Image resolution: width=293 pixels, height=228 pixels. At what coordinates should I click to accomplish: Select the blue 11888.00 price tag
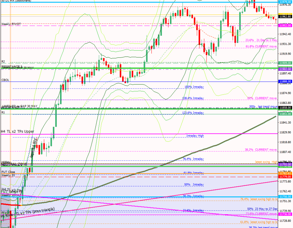[285, 82]
